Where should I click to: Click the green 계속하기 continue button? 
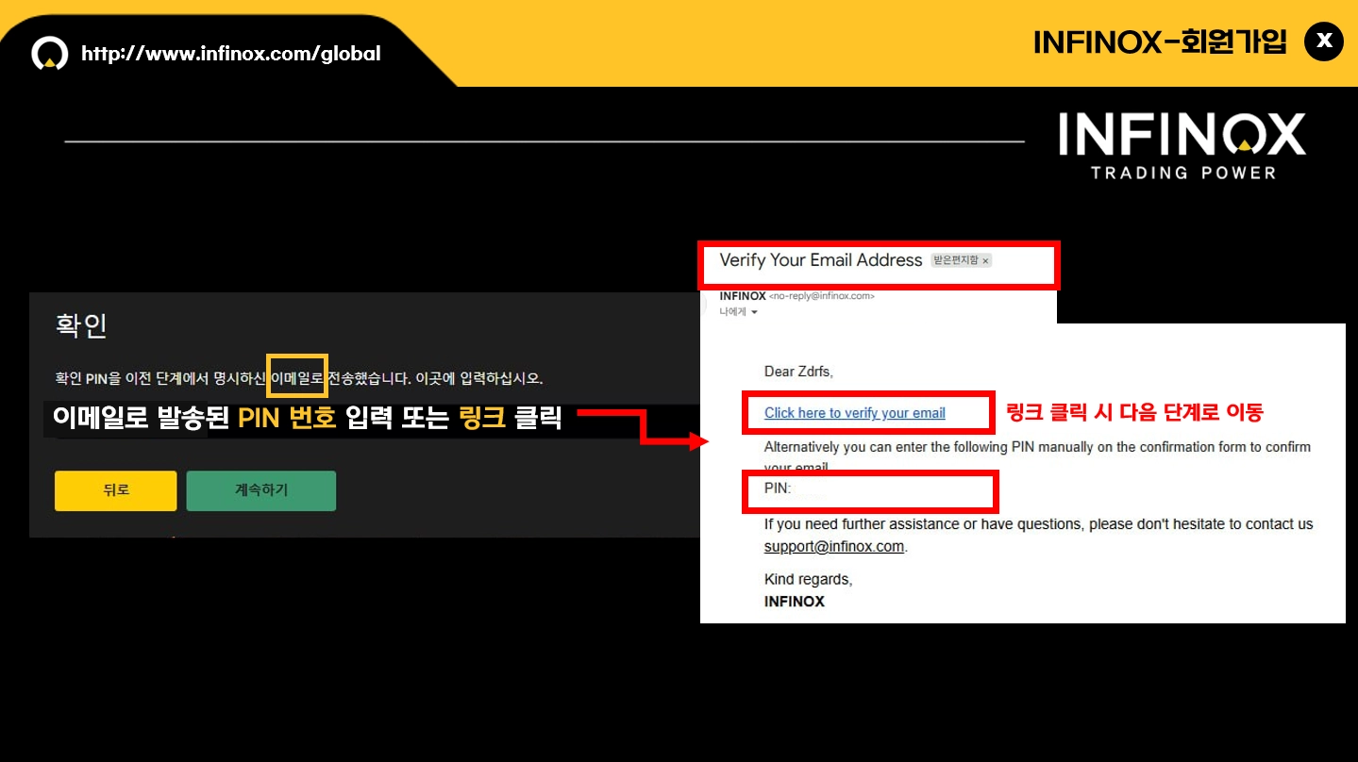click(260, 490)
